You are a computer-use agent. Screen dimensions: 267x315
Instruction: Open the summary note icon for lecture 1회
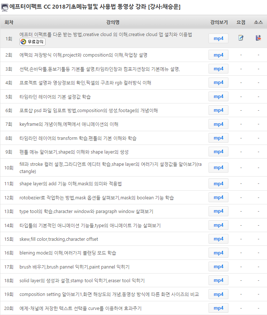[241, 38]
